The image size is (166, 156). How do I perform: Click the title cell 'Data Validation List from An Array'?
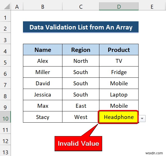(81, 27)
